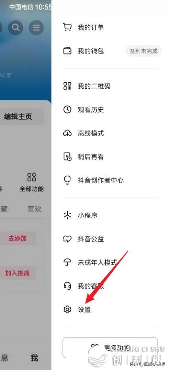Viewport: 169px width, 370px height.
Task: Tap the mini programs asterisk icon
Action: click(67, 215)
